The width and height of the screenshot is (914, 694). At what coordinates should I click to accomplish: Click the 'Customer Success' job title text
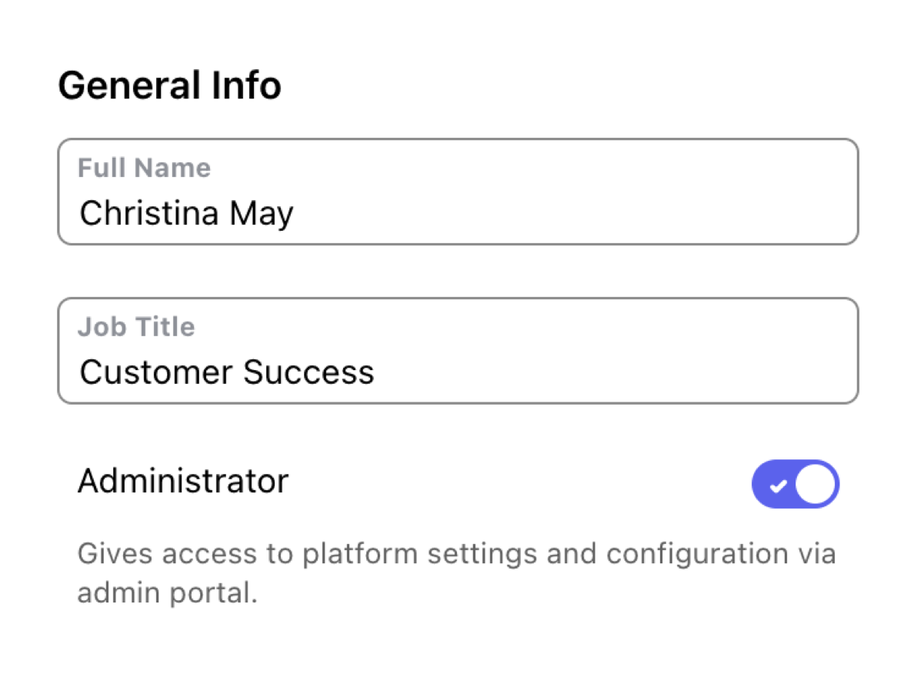point(227,372)
